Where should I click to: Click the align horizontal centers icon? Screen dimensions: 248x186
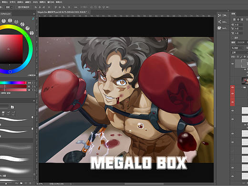[x=40, y=7]
